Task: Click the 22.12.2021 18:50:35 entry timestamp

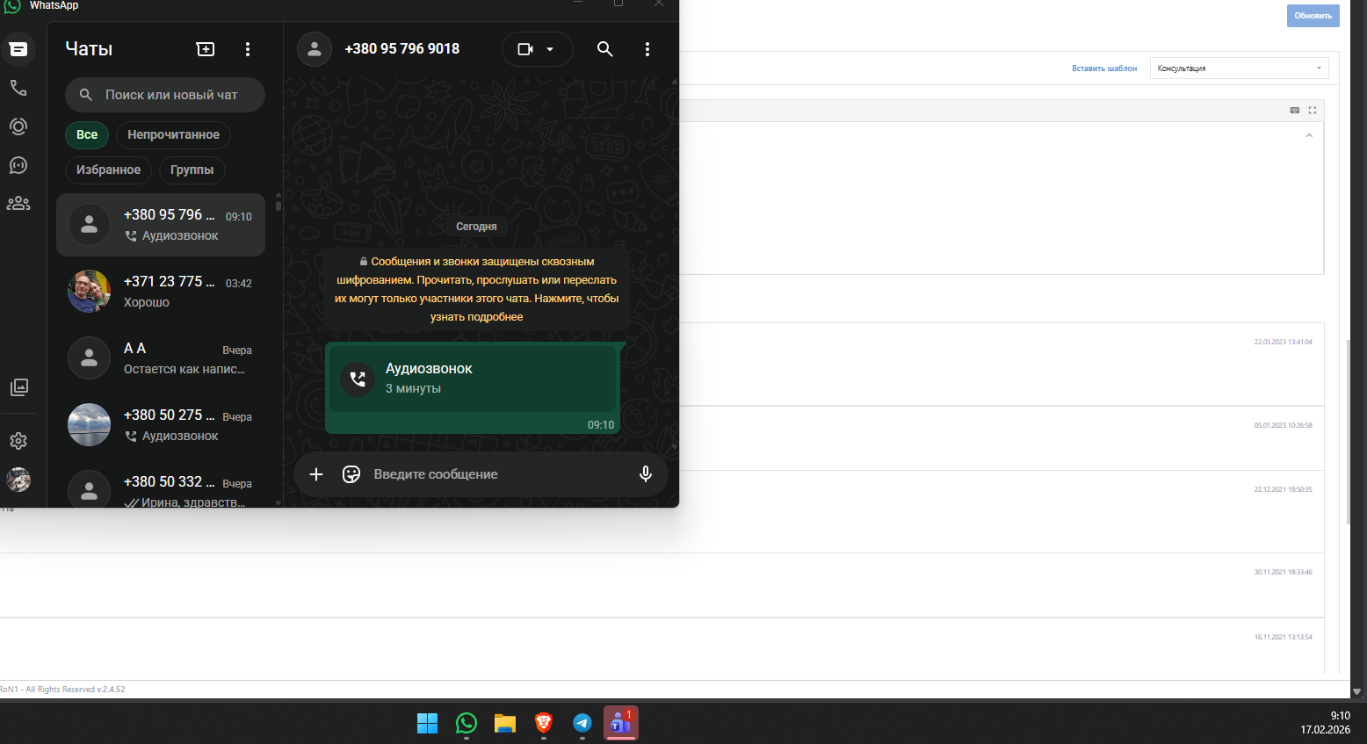Action: (x=1284, y=489)
